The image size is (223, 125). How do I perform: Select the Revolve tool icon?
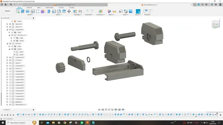(x=28, y=11)
